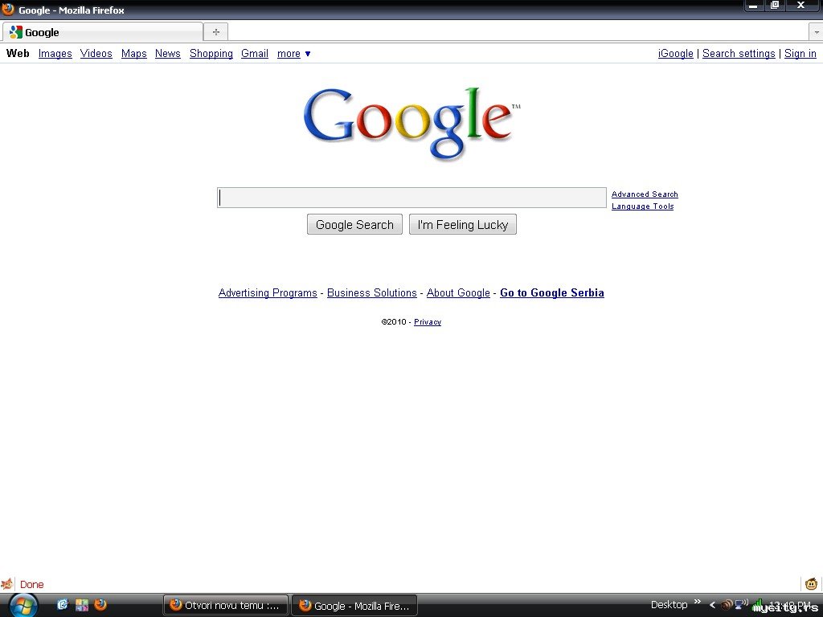Click the Firefox icon in the title bar
The image size is (823, 617).
pyautogui.click(x=8, y=10)
